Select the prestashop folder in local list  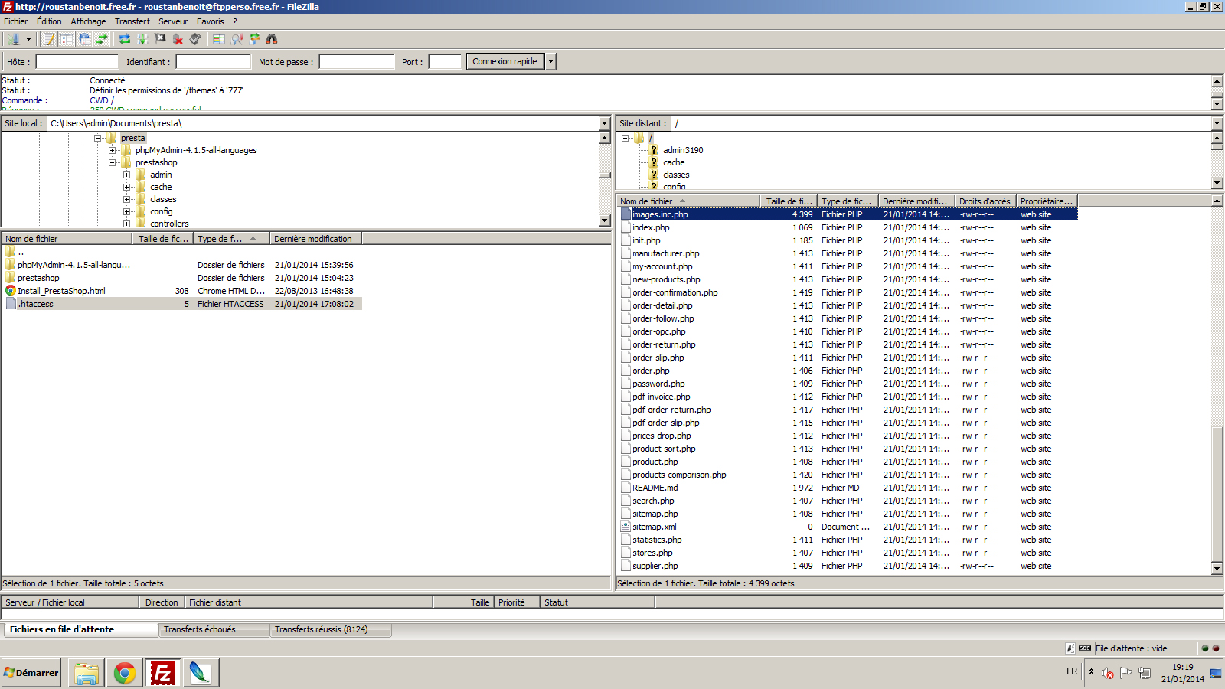click(x=181, y=278)
